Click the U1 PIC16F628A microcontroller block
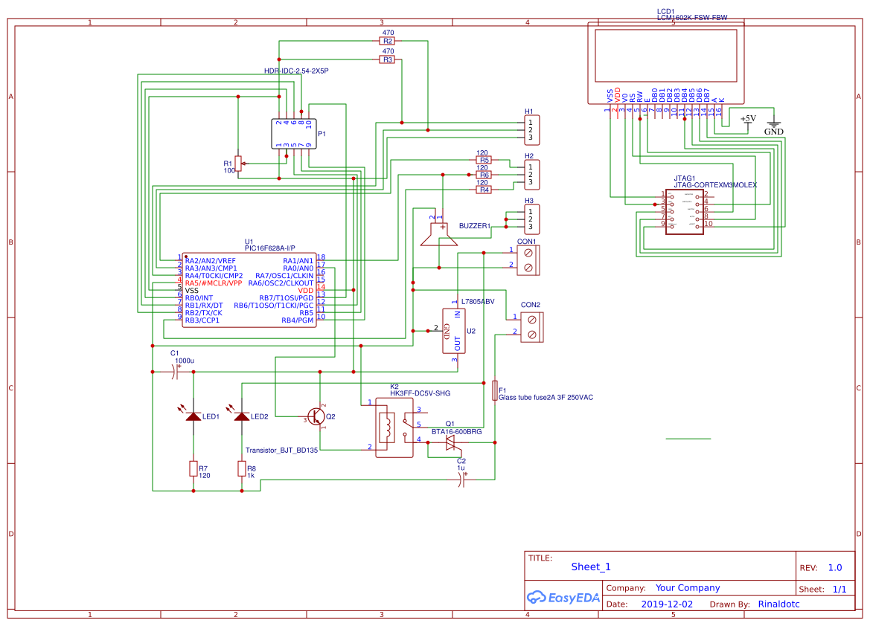 point(249,290)
